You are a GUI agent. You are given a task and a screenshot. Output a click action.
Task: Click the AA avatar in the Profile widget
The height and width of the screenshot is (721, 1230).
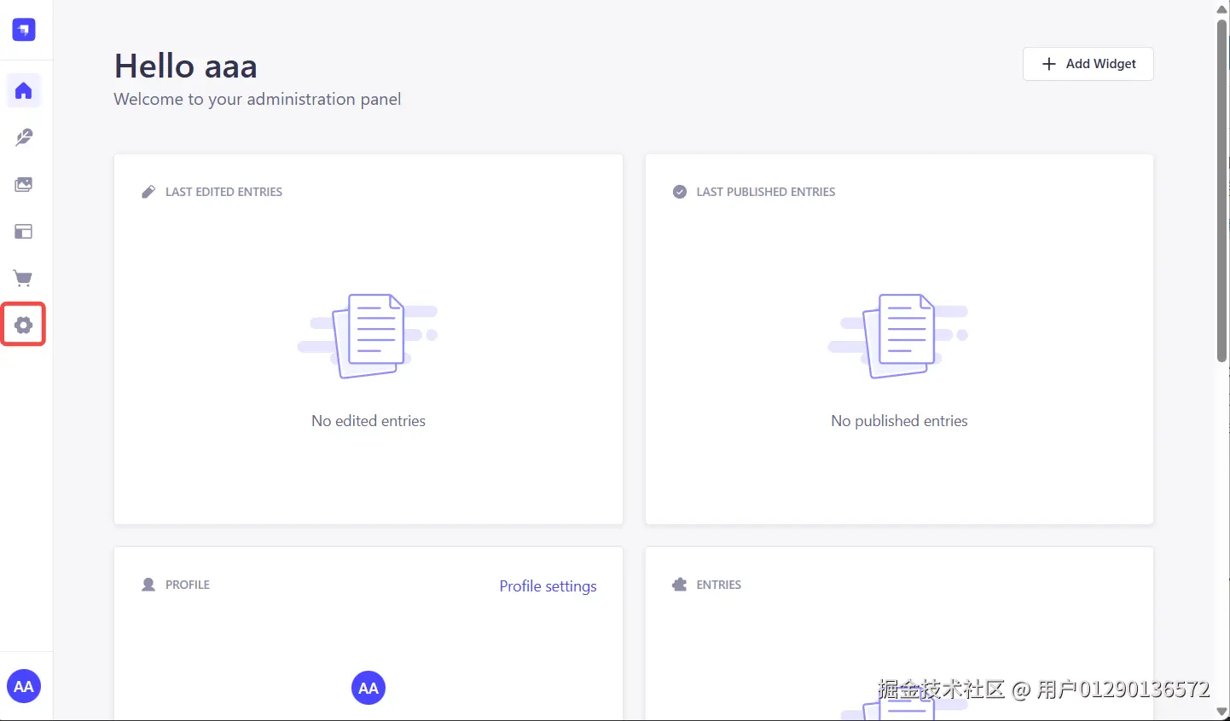coord(368,688)
